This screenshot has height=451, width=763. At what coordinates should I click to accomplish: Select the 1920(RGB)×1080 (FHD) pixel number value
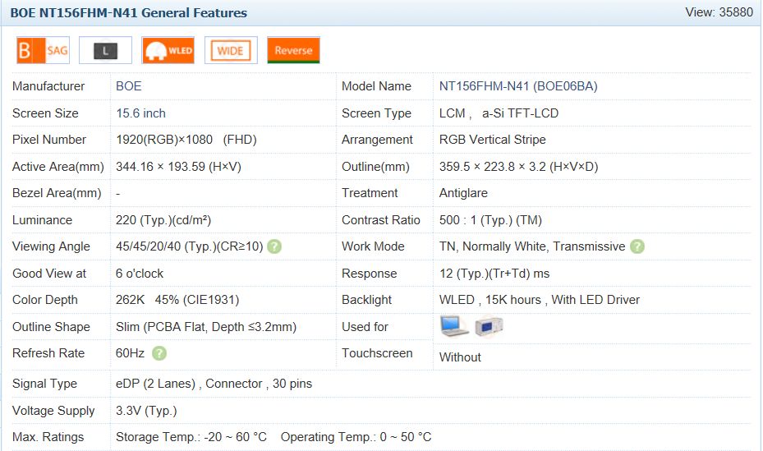pyautogui.click(x=186, y=140)
